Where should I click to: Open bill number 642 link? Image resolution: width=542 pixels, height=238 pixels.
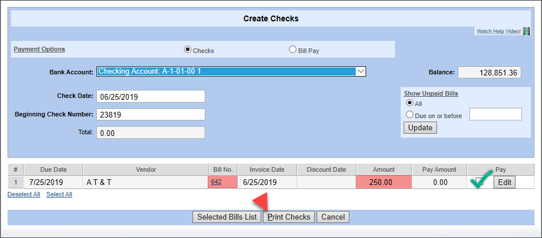tap(216, 182)
